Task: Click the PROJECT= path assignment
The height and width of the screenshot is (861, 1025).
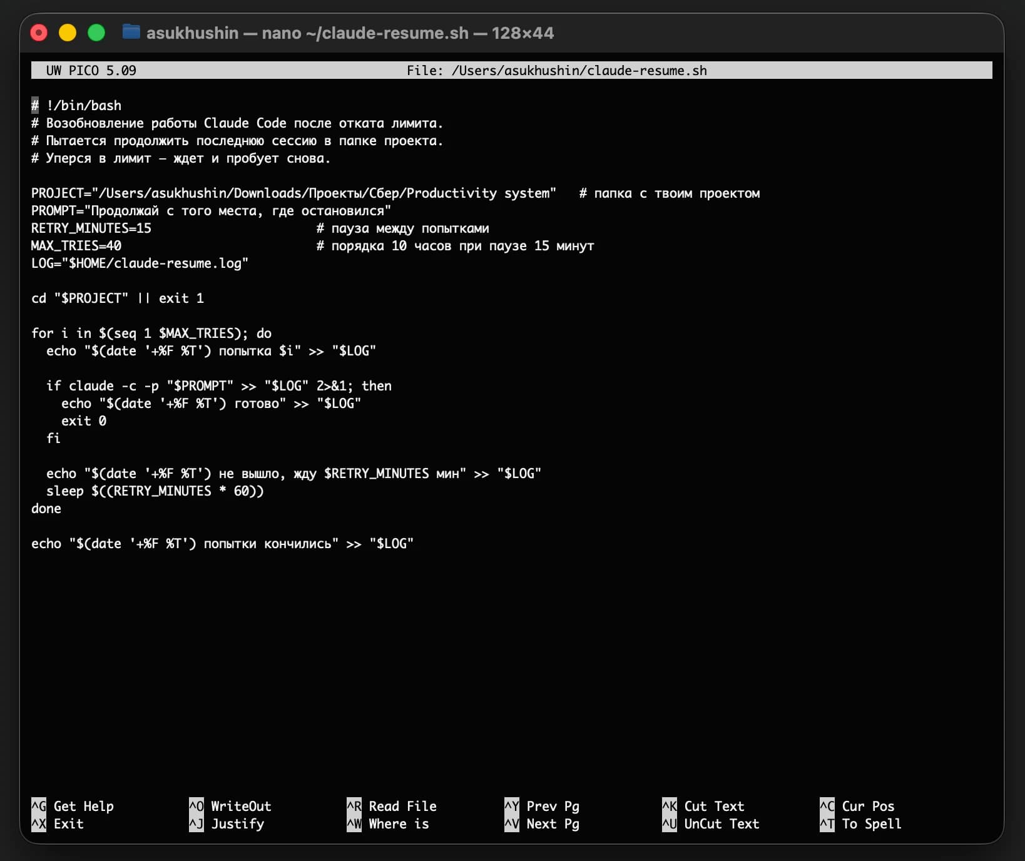Action: [293, 193]
